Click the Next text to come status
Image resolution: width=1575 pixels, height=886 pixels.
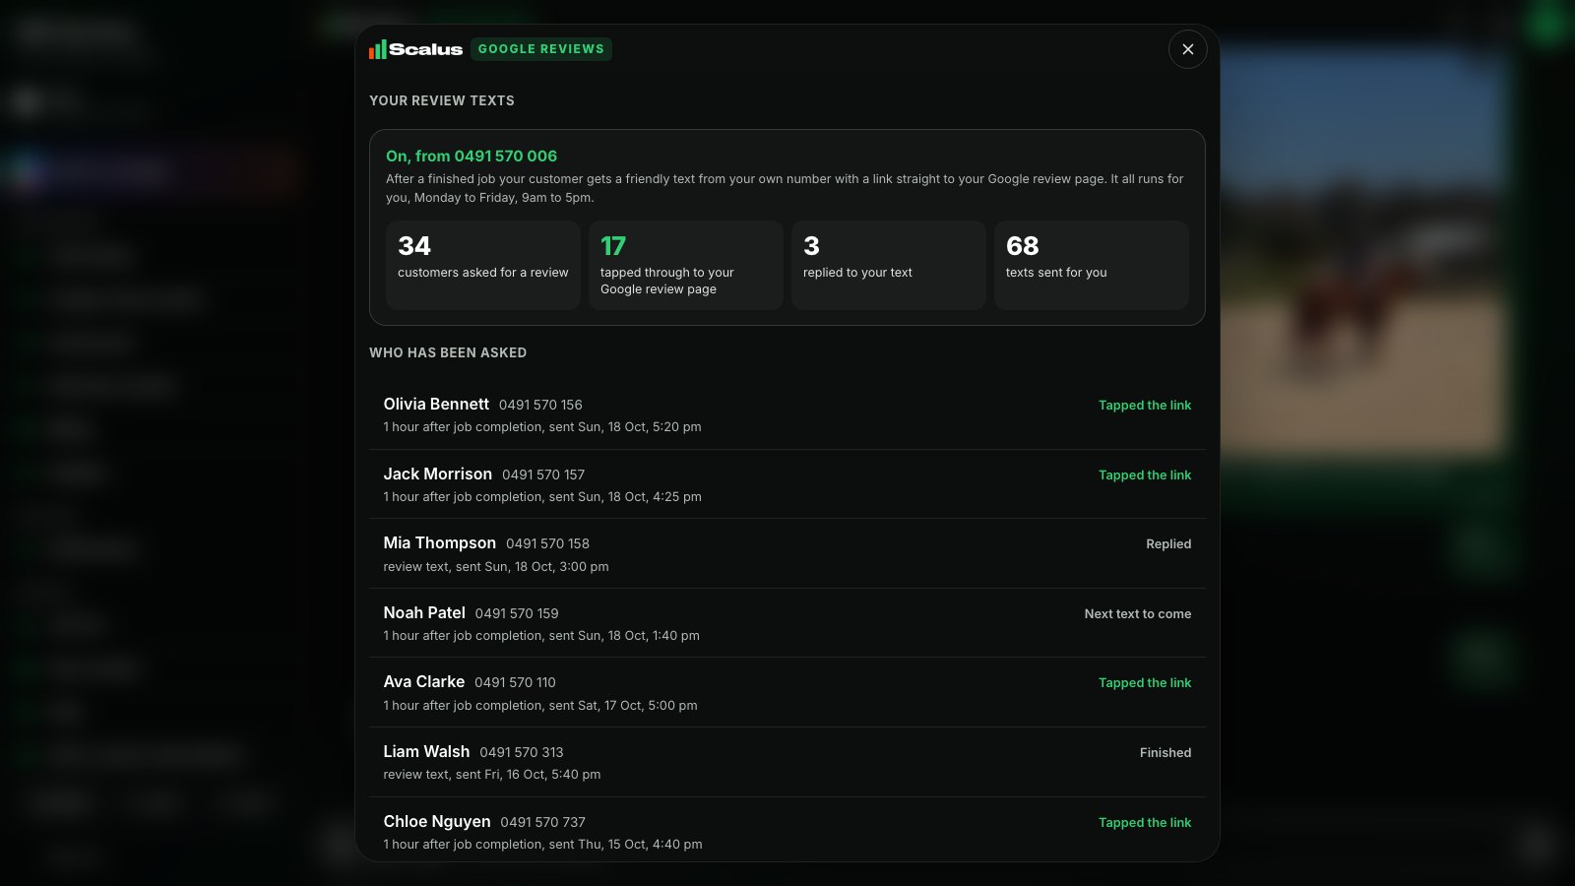click(x=1138, y=613)
